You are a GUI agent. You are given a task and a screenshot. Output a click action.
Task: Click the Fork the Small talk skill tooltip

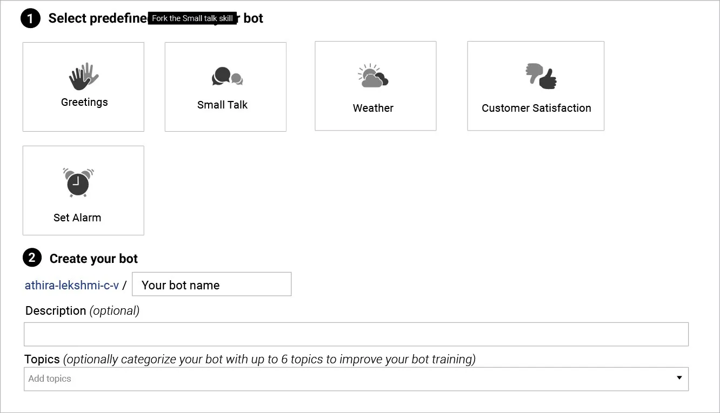click(192, 18)
